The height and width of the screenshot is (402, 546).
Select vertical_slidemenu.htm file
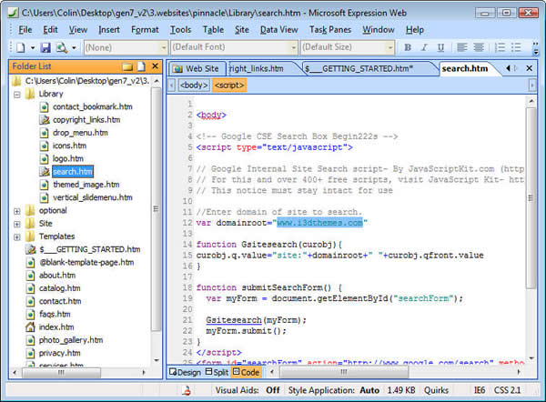click(92, 197)
